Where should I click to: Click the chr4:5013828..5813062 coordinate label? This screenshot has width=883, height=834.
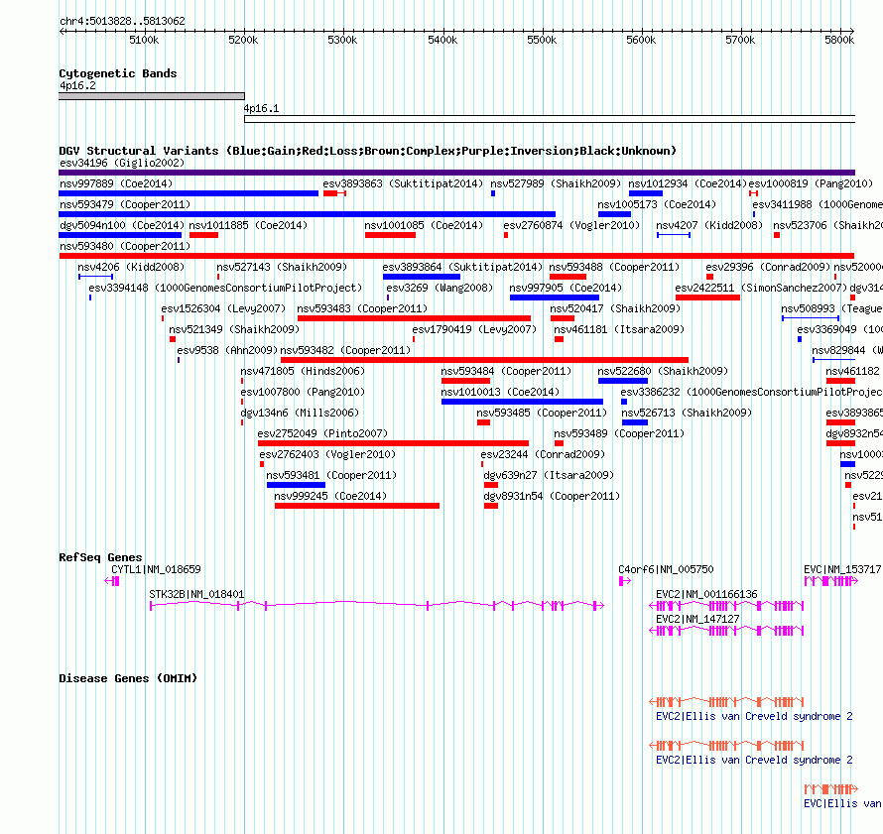coord(122,21)
